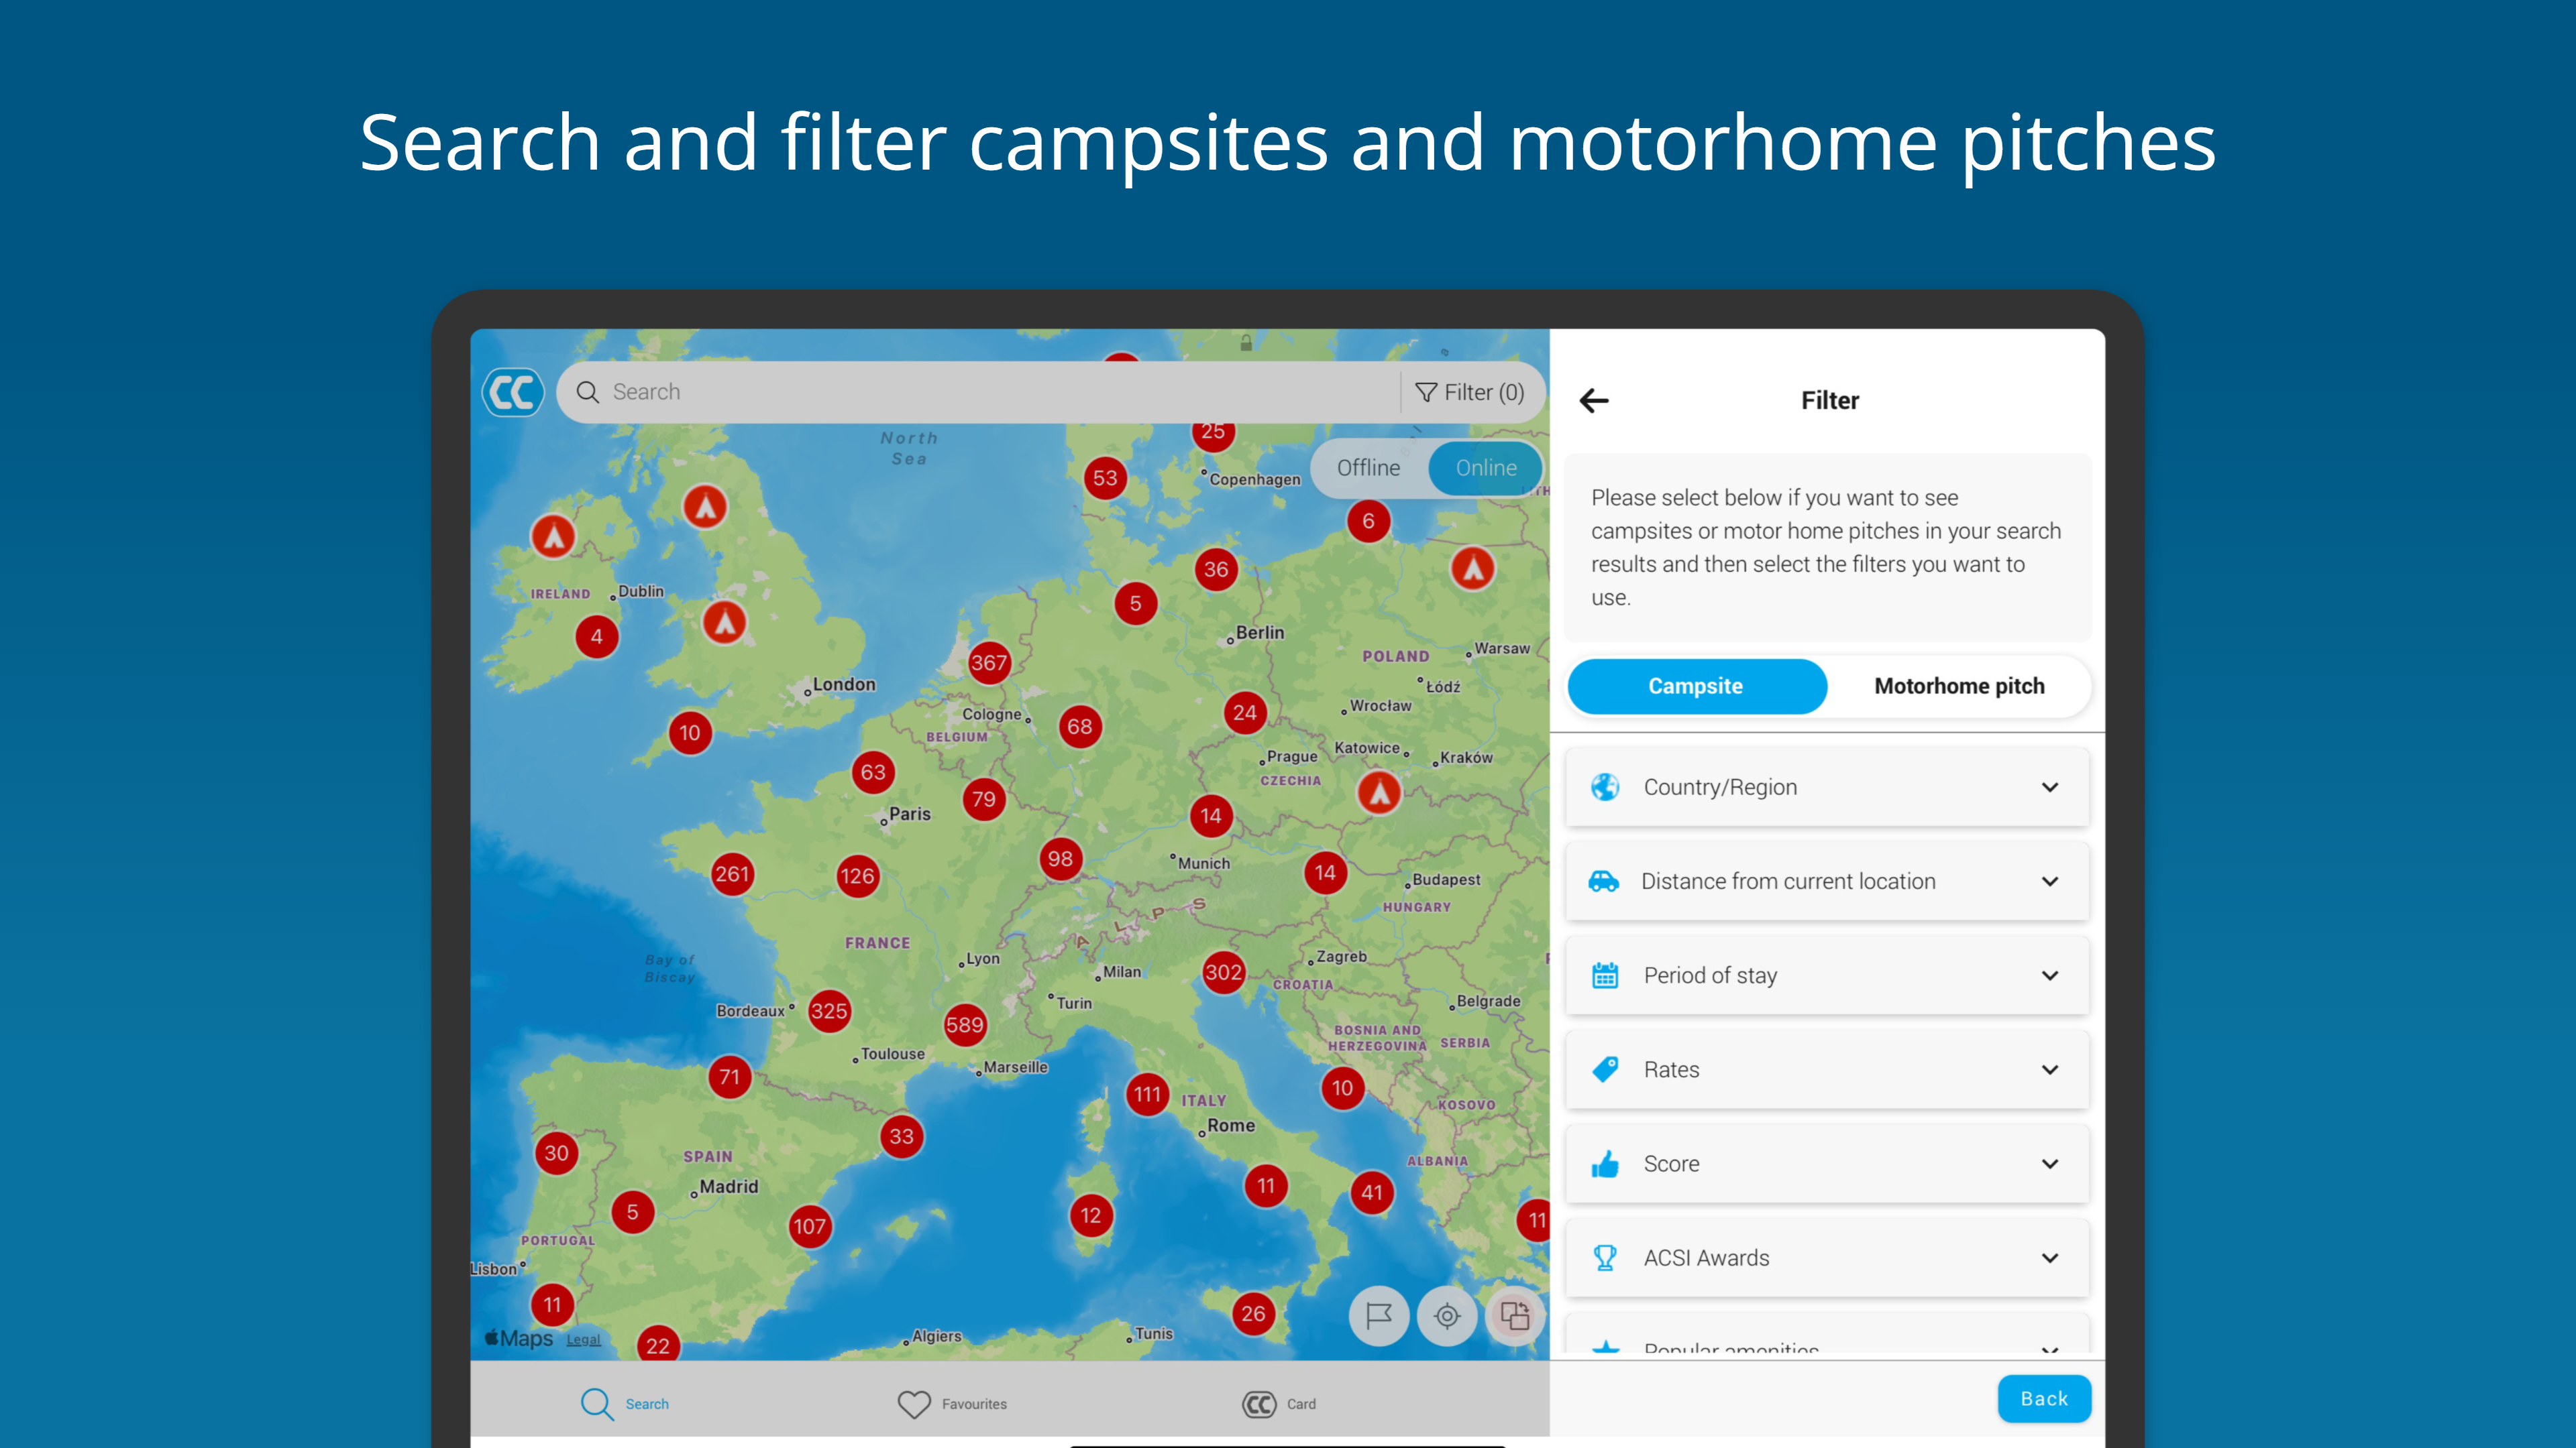Tap the CampingCard CC logo icon

coord(513,391)
